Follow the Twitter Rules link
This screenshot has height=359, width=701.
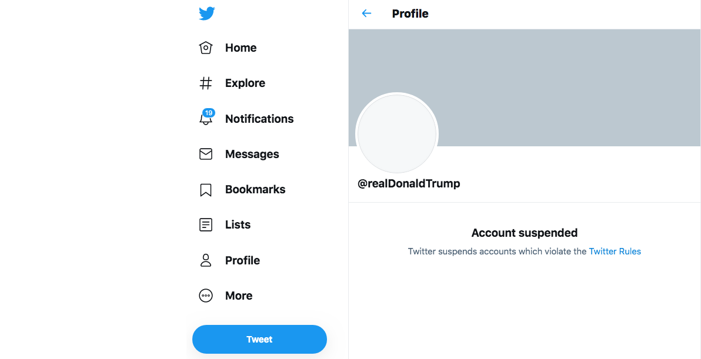tap(615, 251)
